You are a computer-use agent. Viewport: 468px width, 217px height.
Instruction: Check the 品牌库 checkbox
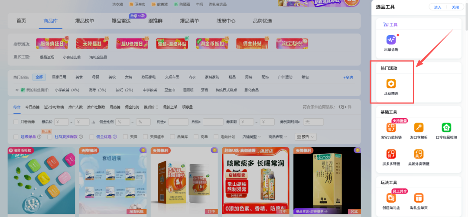(172, 137)
